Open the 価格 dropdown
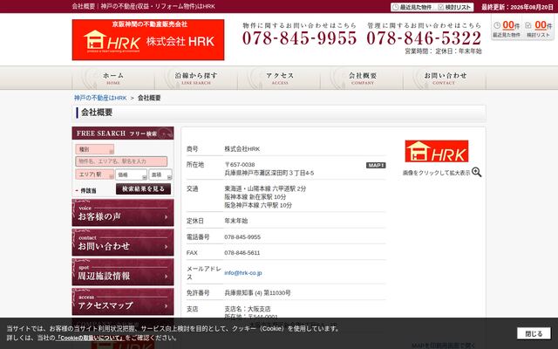 (131, 174)
